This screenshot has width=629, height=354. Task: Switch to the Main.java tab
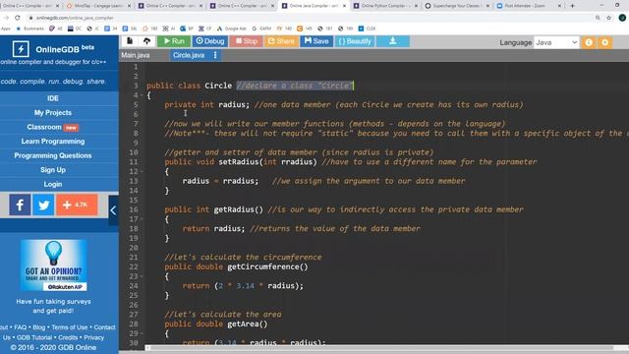[x=136, y=55]
